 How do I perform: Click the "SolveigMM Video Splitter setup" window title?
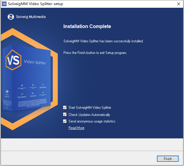point(36,4)
